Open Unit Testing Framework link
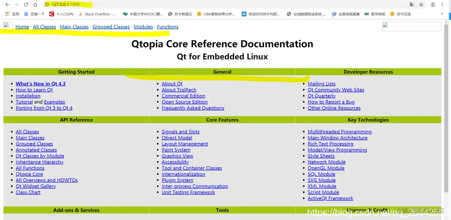This screenshot has width=451, height=220. tap(188, 192)
